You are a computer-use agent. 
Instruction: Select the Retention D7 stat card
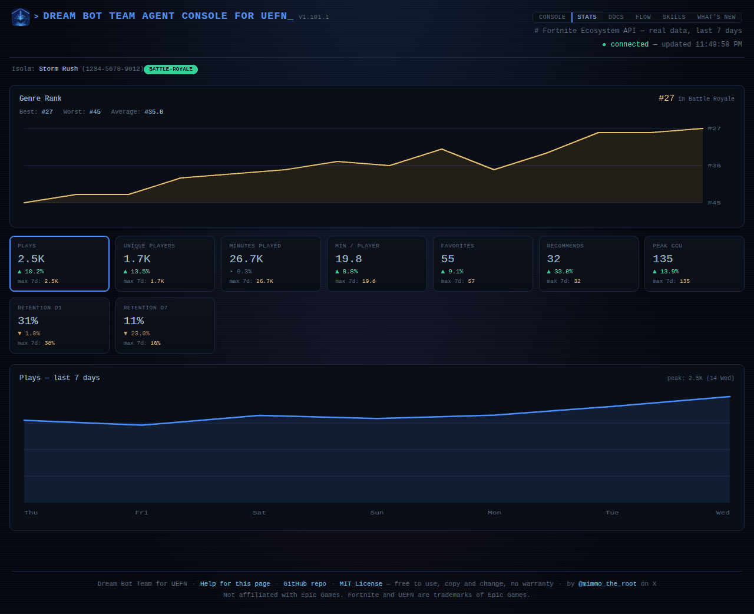(165, 326)
